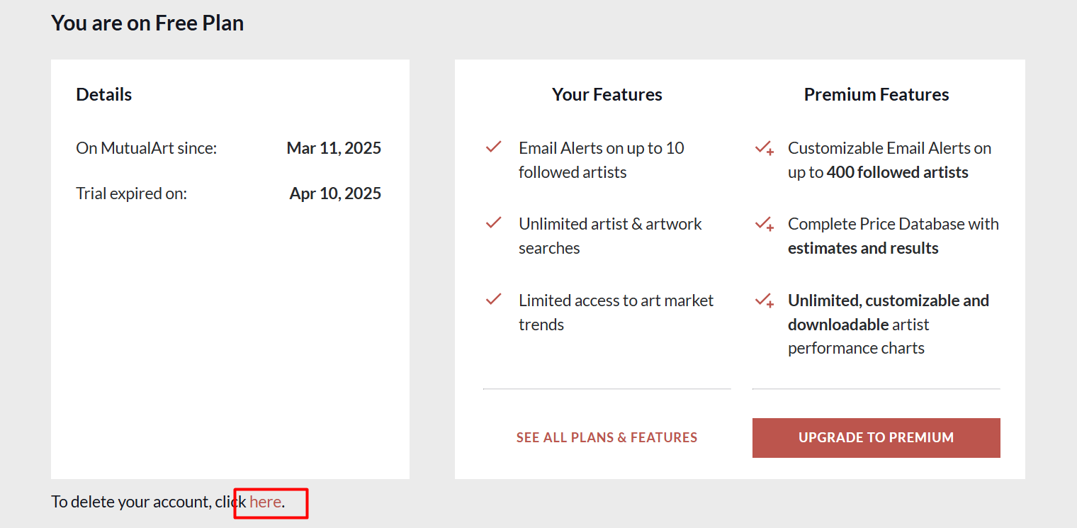The height and width of the screenshot is (528, 1077).
Task: Click the 'Trial expired on:' label
Action: (132, 193)
